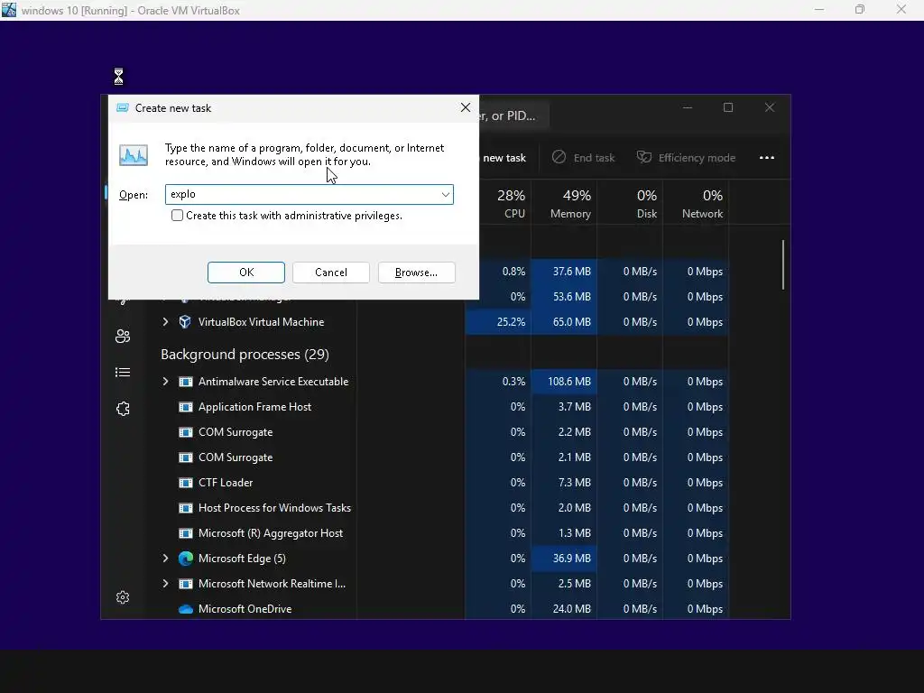Enable Create this task with administrative privileges
Screen dimensions: 924x693
(178, 216)
